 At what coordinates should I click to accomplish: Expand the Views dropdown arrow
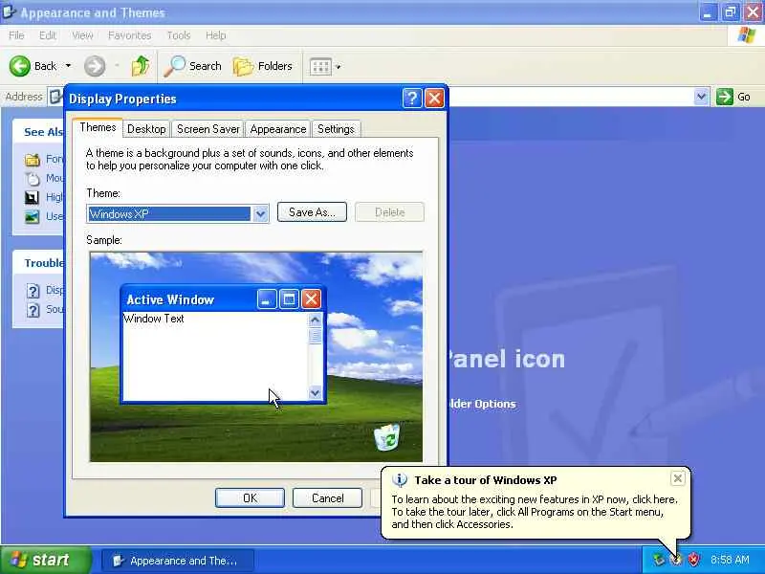point(339,67)
